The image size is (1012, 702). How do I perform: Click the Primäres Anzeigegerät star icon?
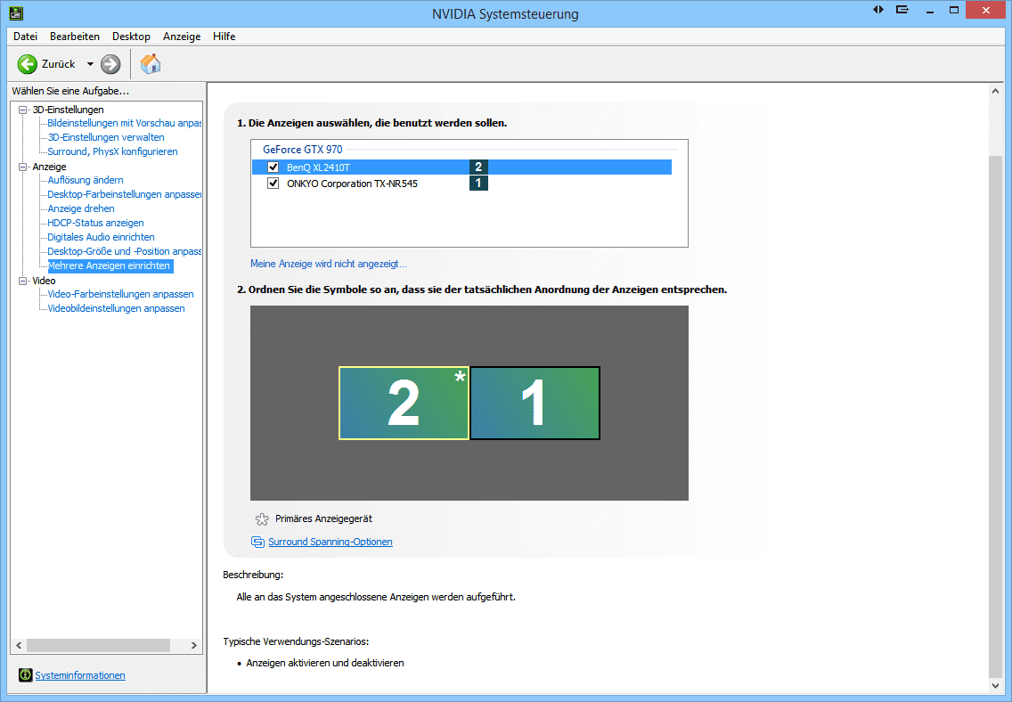pyautogui.click(x=261, y=518)
